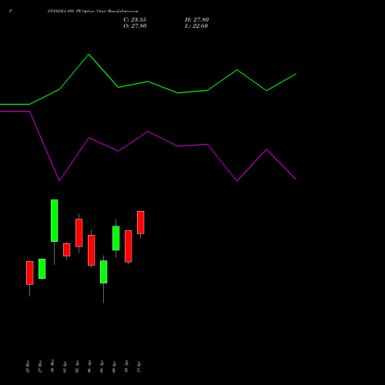Click the 09 Apr date label
Viewport: 385px width, 385px height.
(x=114, y=367)
